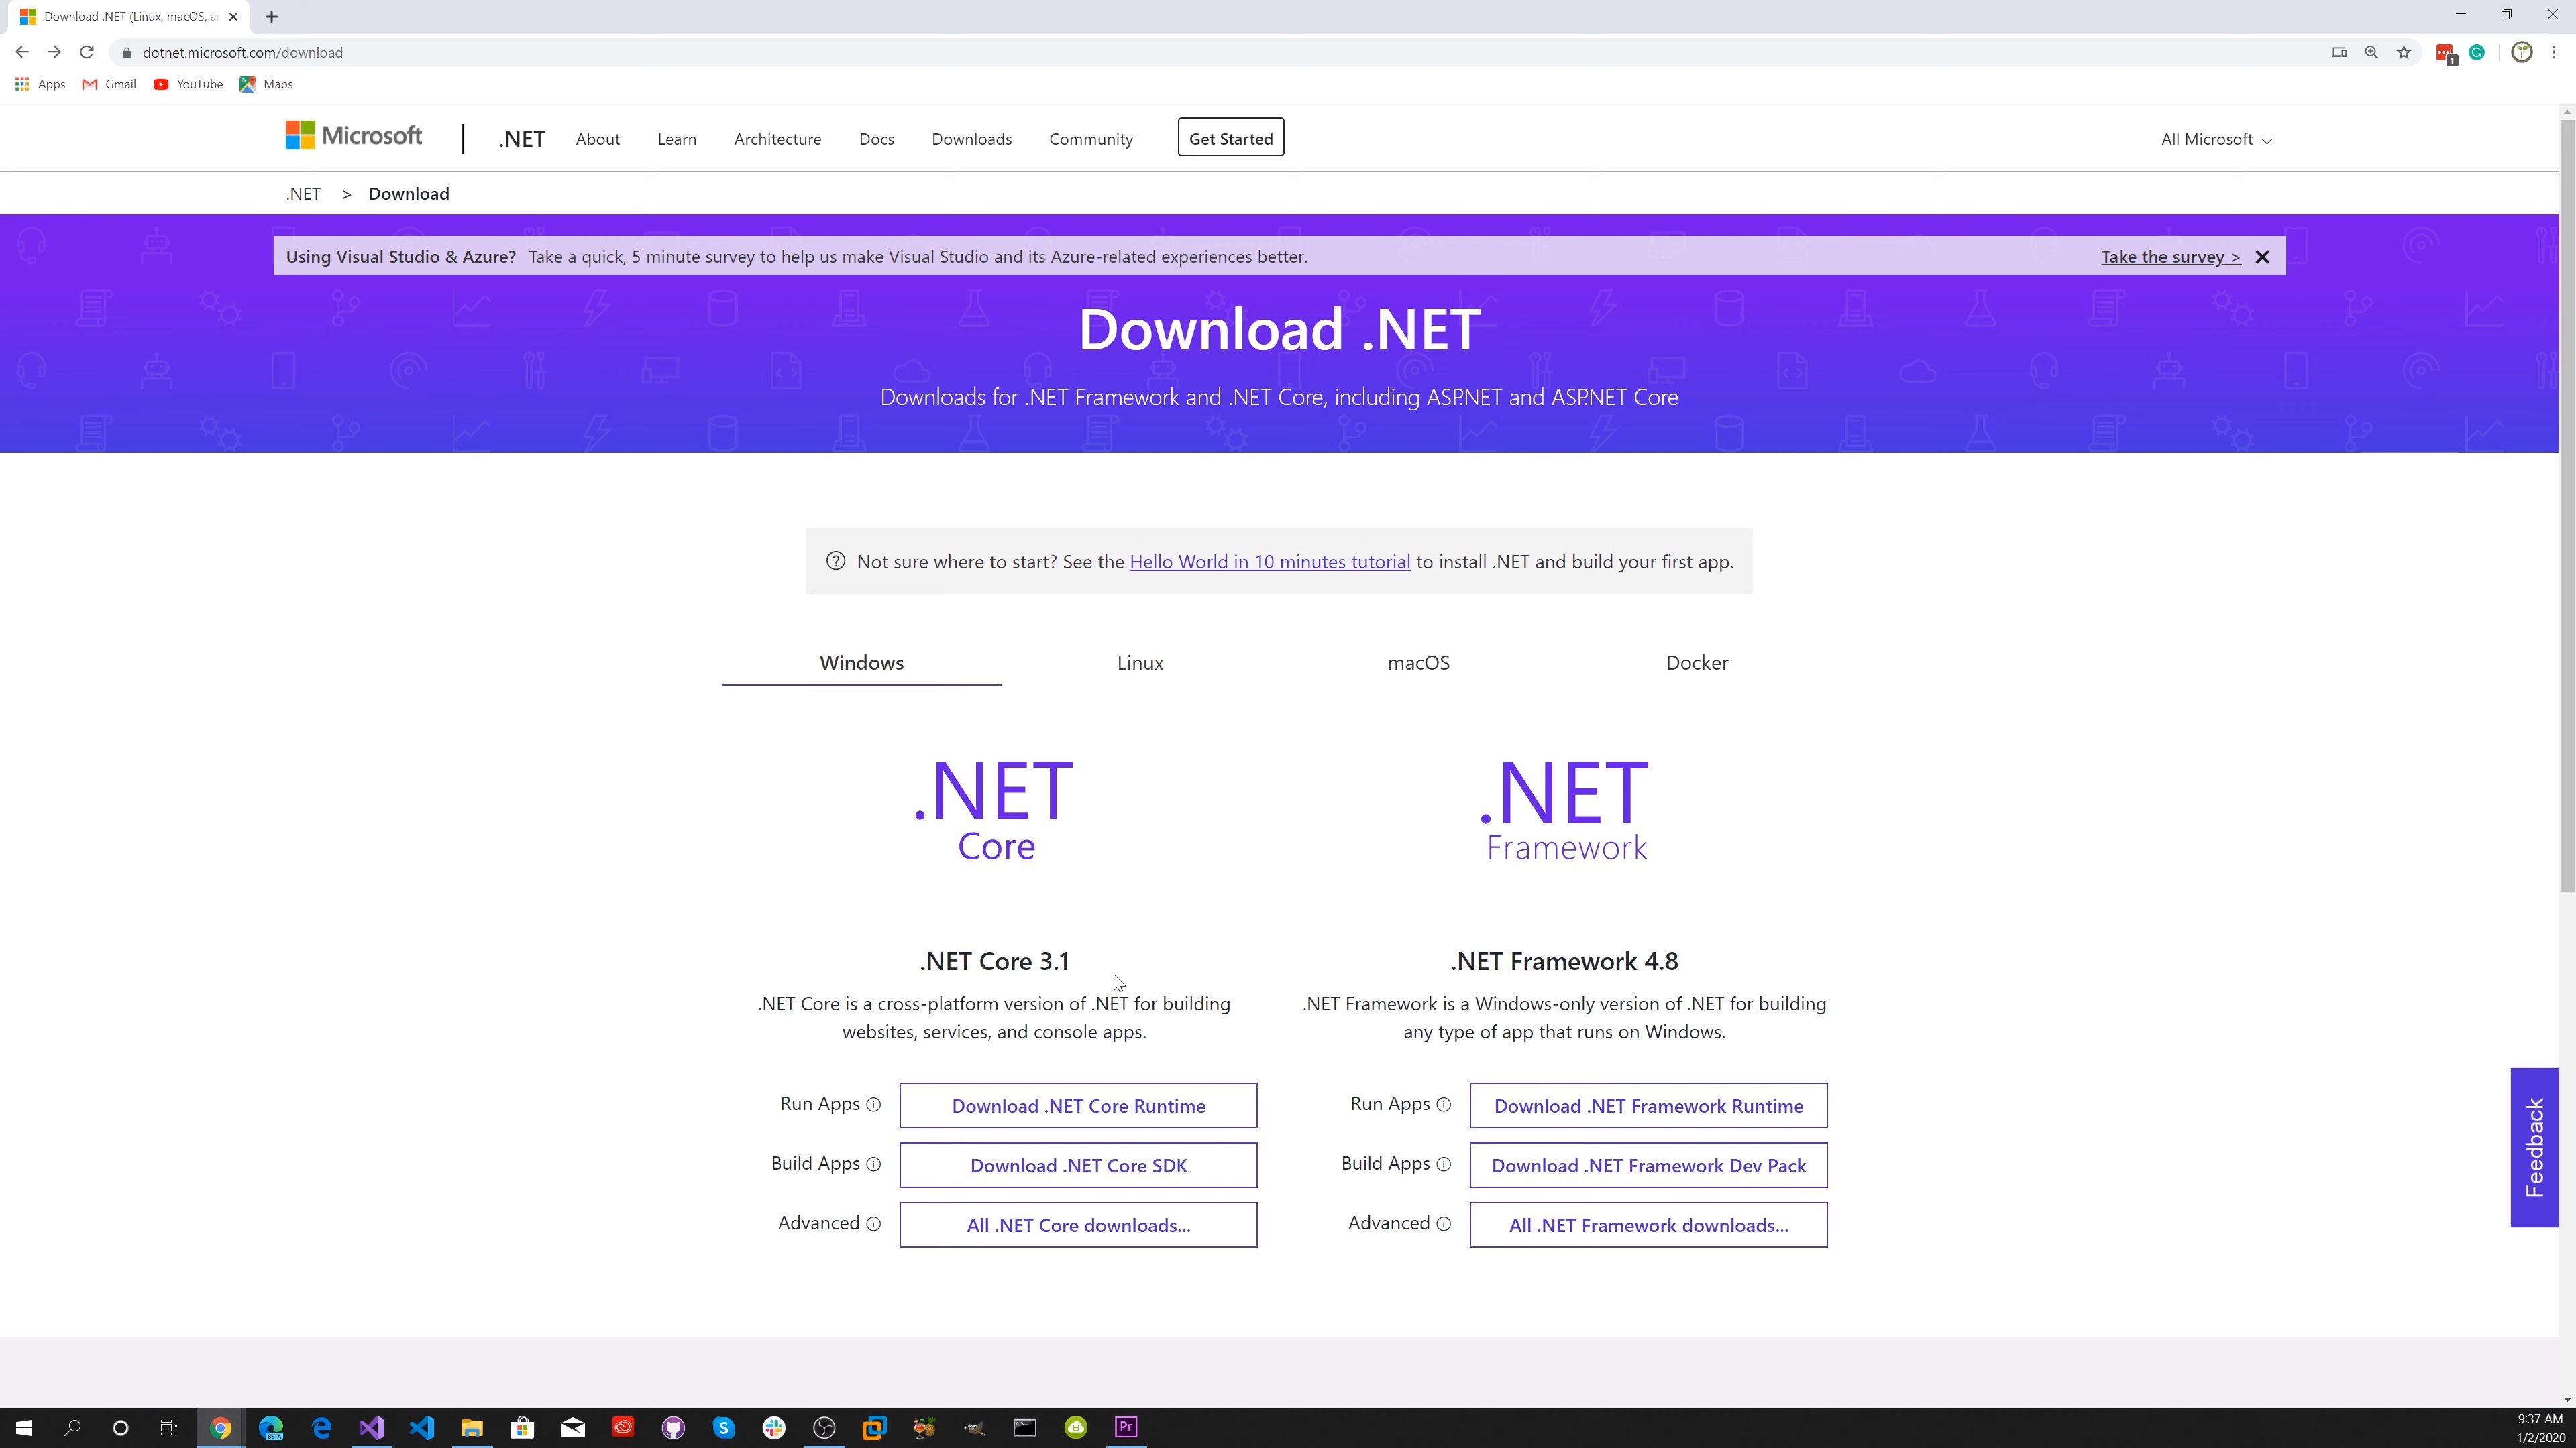Open GitHub Desktop from taskbar

point(673,1427)
